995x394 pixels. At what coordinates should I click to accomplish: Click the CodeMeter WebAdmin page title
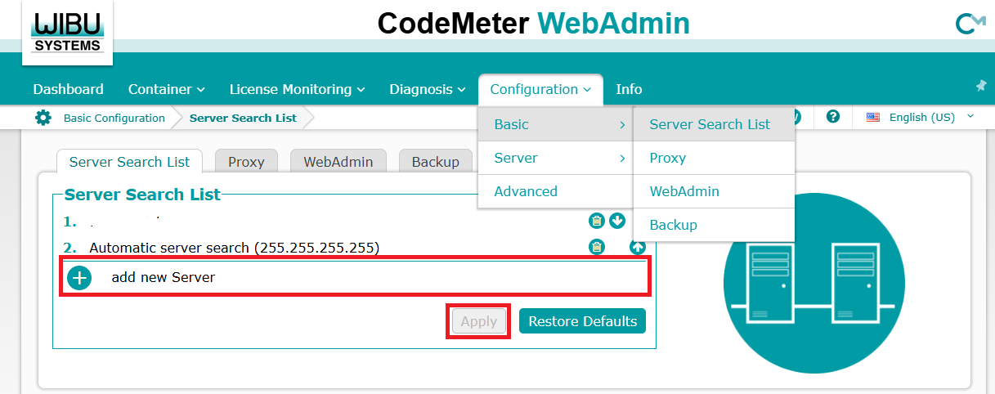click(533, 24)
